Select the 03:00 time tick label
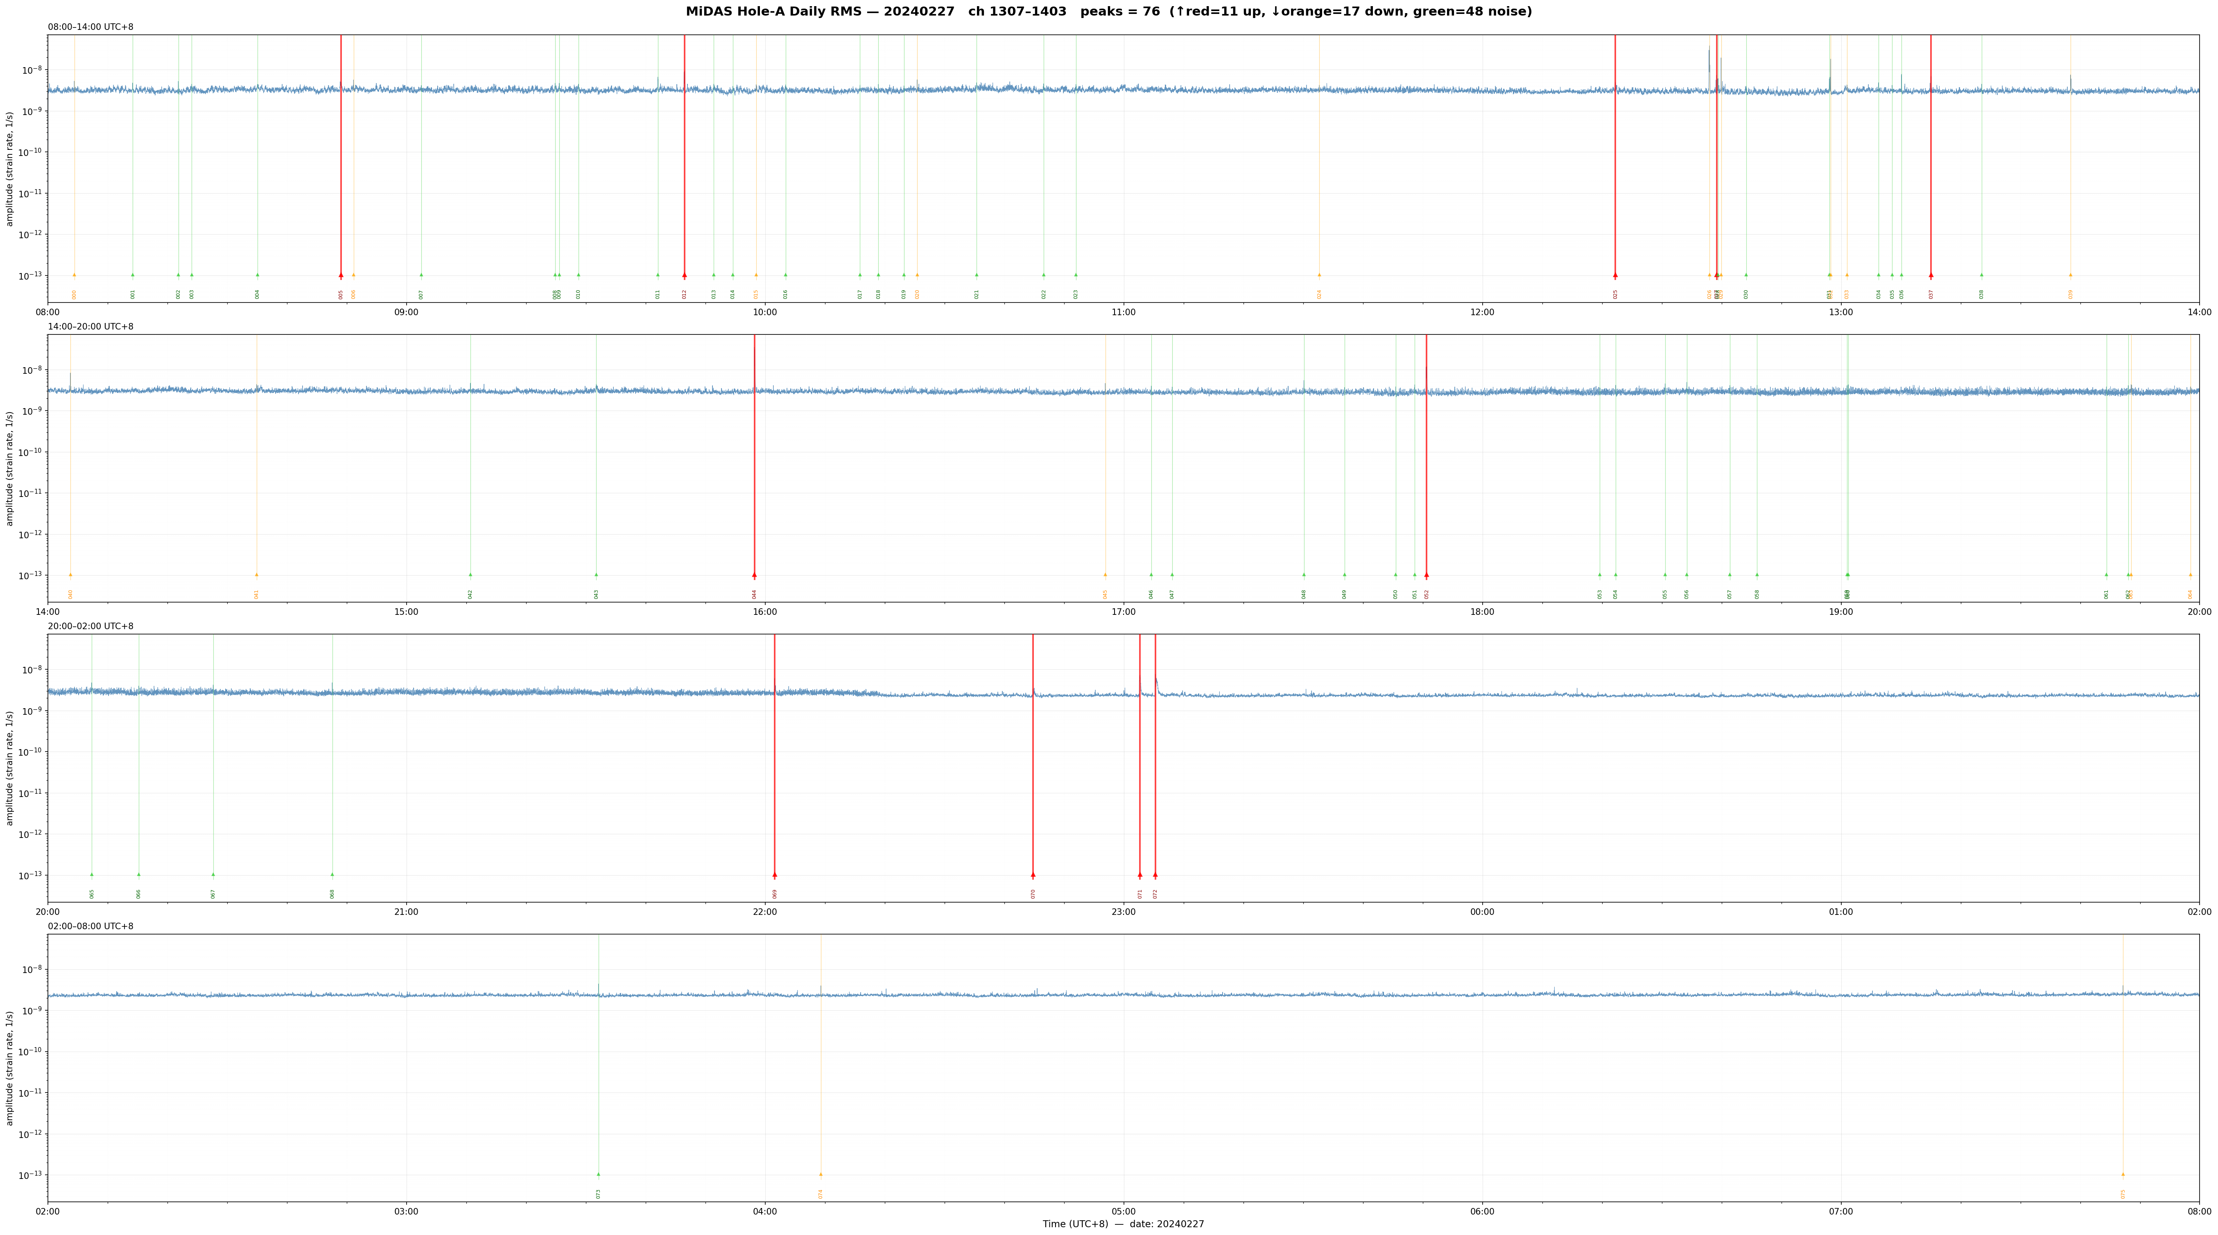The image size is (2218, 1235). [407, 1212]
